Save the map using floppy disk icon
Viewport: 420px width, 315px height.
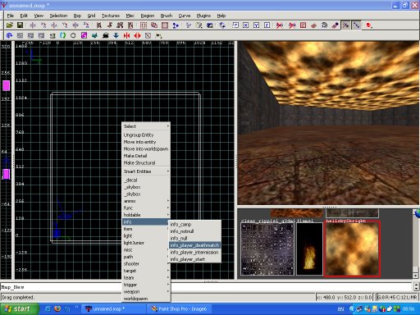(x=20, y=25)
